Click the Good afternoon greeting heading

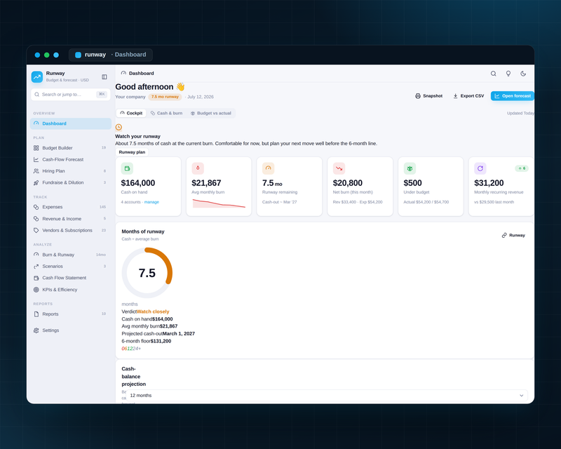pos(150,87)
